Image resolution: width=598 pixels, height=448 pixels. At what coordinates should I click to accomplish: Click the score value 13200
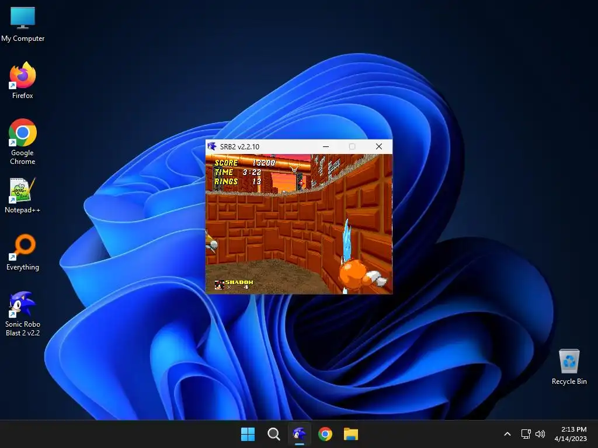click(x=263, y=163)
